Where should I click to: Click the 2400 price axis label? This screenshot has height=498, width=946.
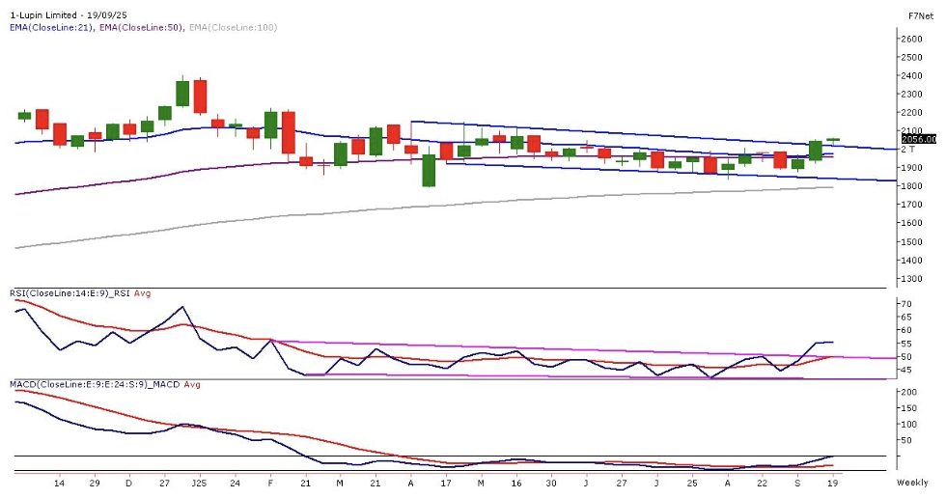click(911, 76)
